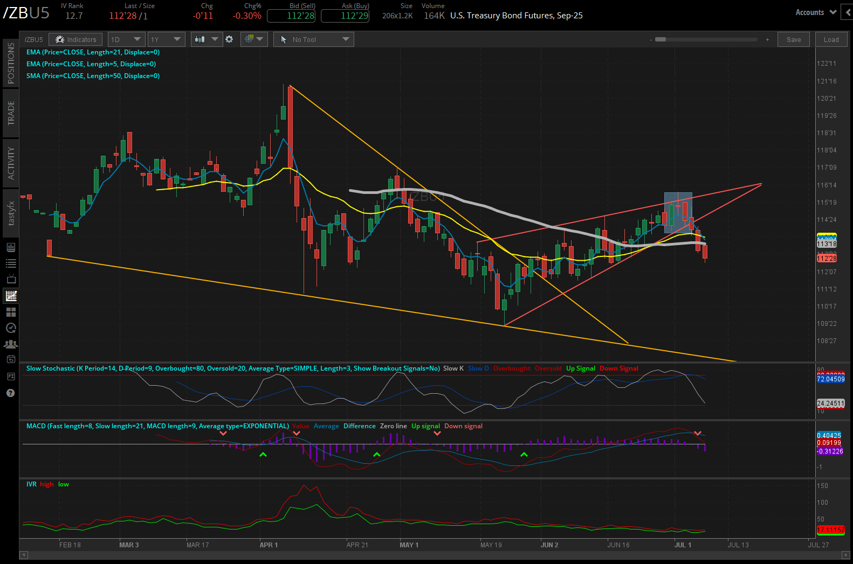Click the MACD study label
Image resolution: width=853 pixels, height=564 pixels.
pos(157,426)
